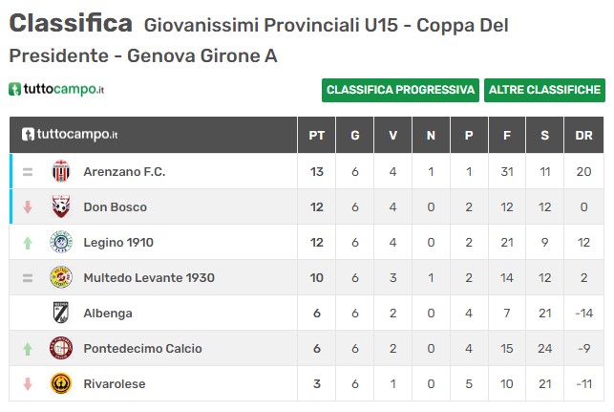Click the Arenzano F.C. team crest

click(61, 171)
